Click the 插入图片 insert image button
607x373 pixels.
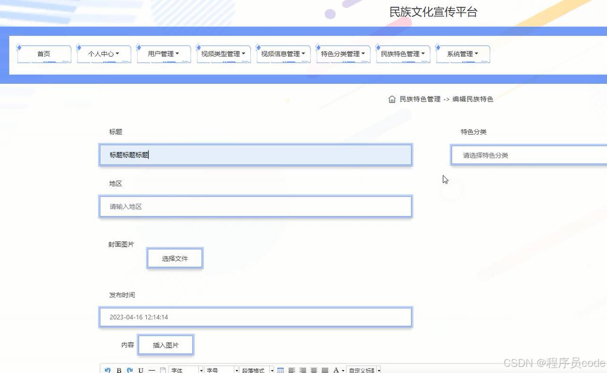coord(165,345)
